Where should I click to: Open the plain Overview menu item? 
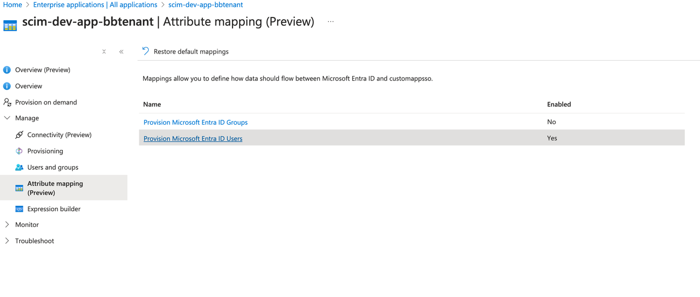click(x=28, y=86)
